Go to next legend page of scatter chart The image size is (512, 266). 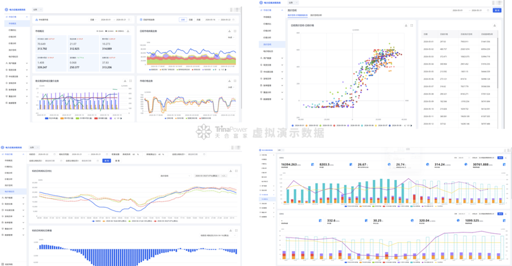click(411, 126)
